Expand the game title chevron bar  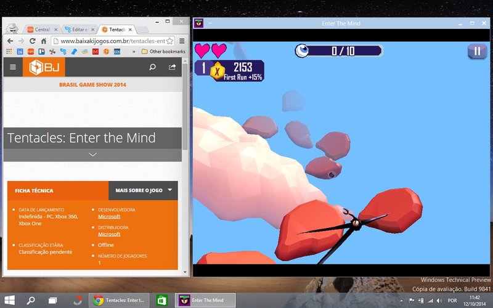click(x=93, y=155)
